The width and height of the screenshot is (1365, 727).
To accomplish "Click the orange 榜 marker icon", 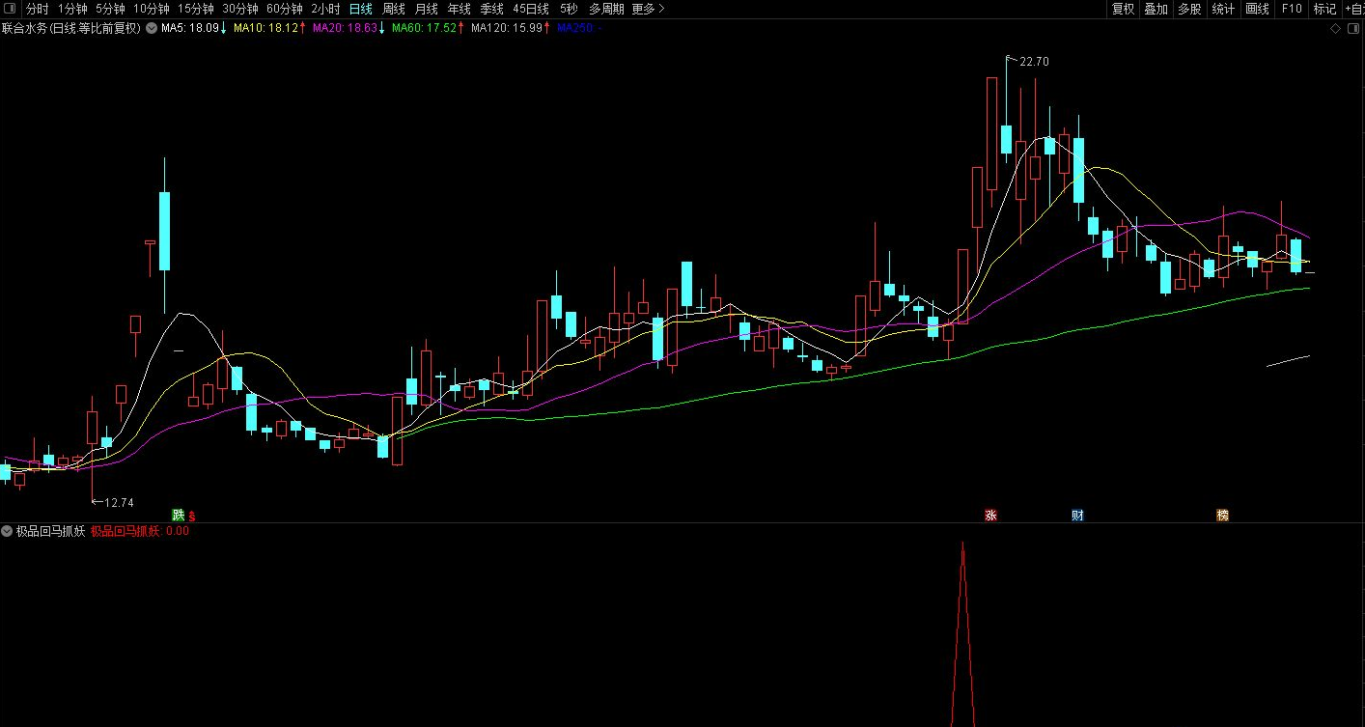I will click(x=1223, y=516).
